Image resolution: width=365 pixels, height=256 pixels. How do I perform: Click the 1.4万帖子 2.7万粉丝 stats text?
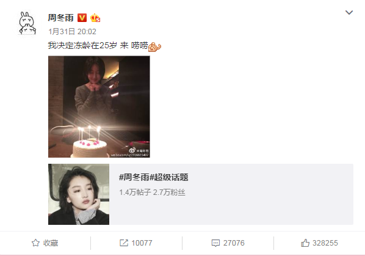[152, 192]
